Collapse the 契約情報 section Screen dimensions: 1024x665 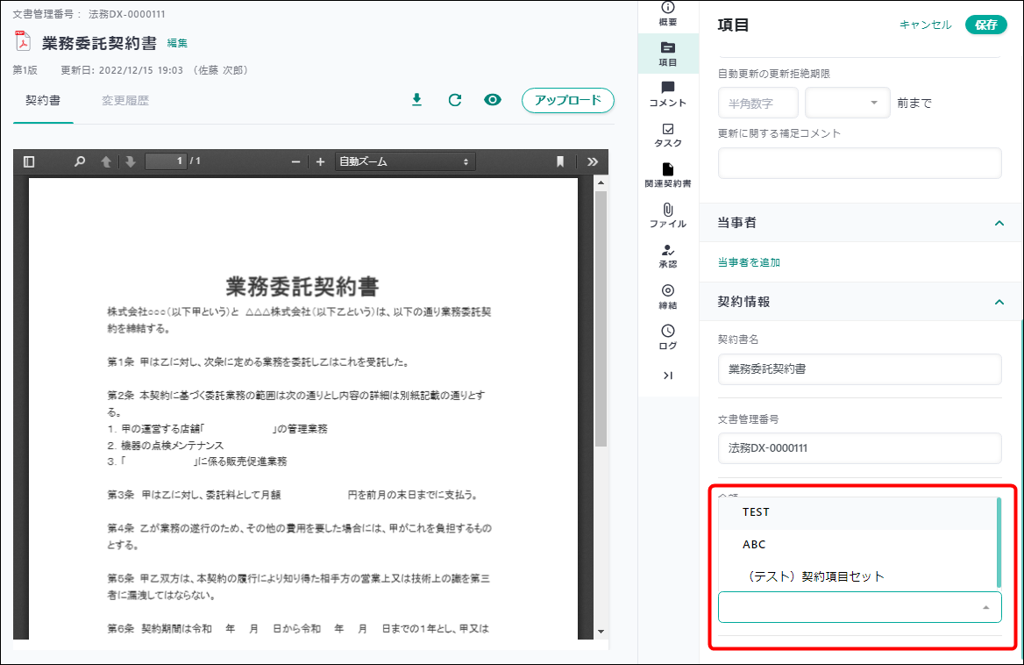pyautogui.click(x=999, y=302)
